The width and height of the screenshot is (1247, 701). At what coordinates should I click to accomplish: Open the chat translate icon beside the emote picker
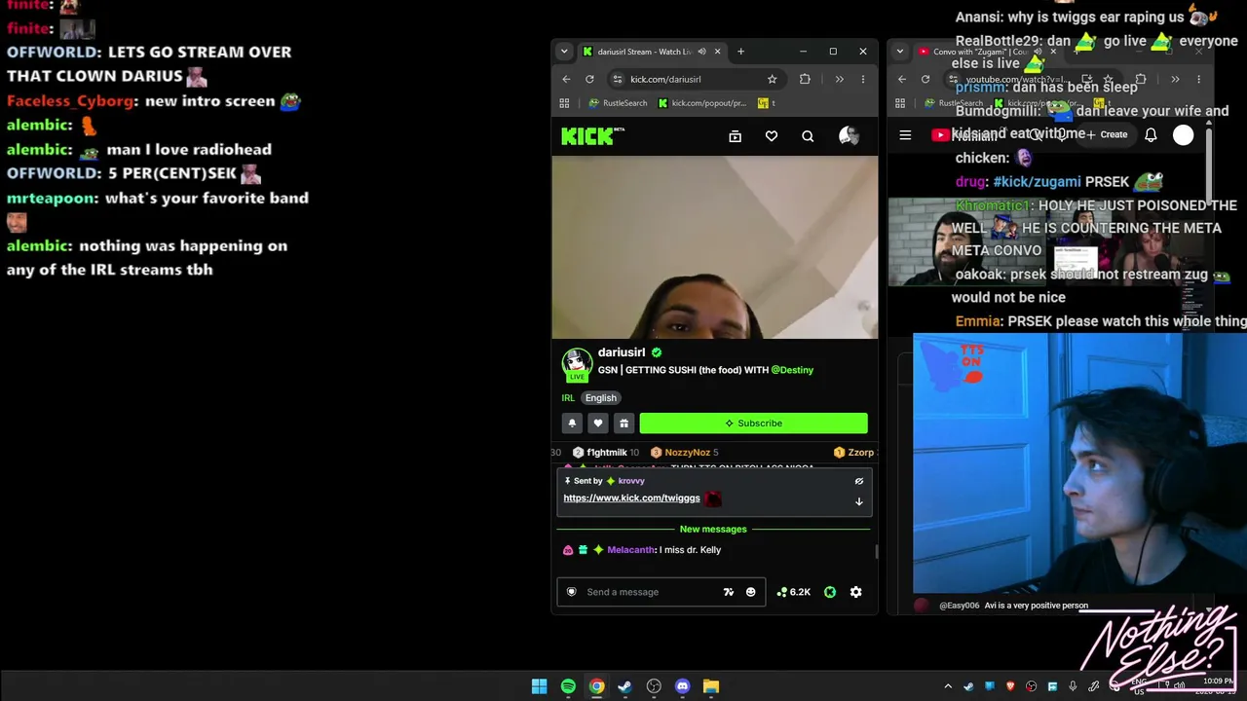pyautogui.click(x=728, y=592)
